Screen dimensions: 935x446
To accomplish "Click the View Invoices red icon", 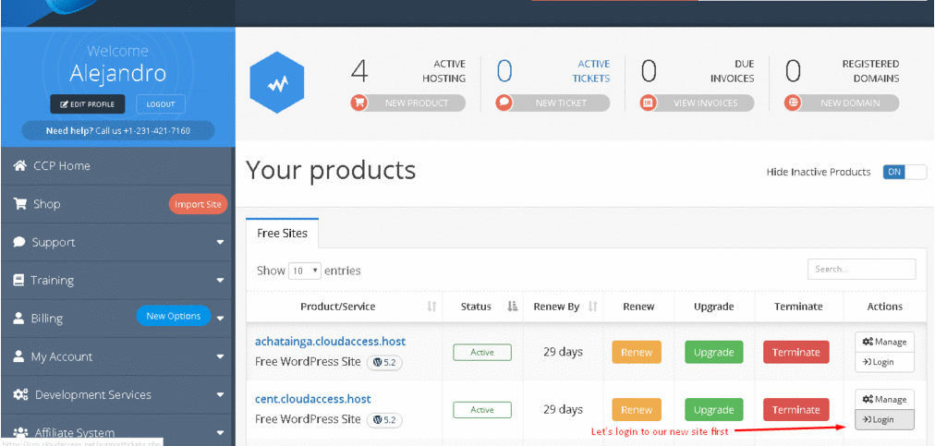I will pos(649,102).
